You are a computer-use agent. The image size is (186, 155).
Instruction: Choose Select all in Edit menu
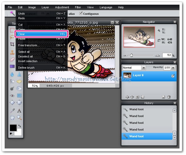coord(42,52)
